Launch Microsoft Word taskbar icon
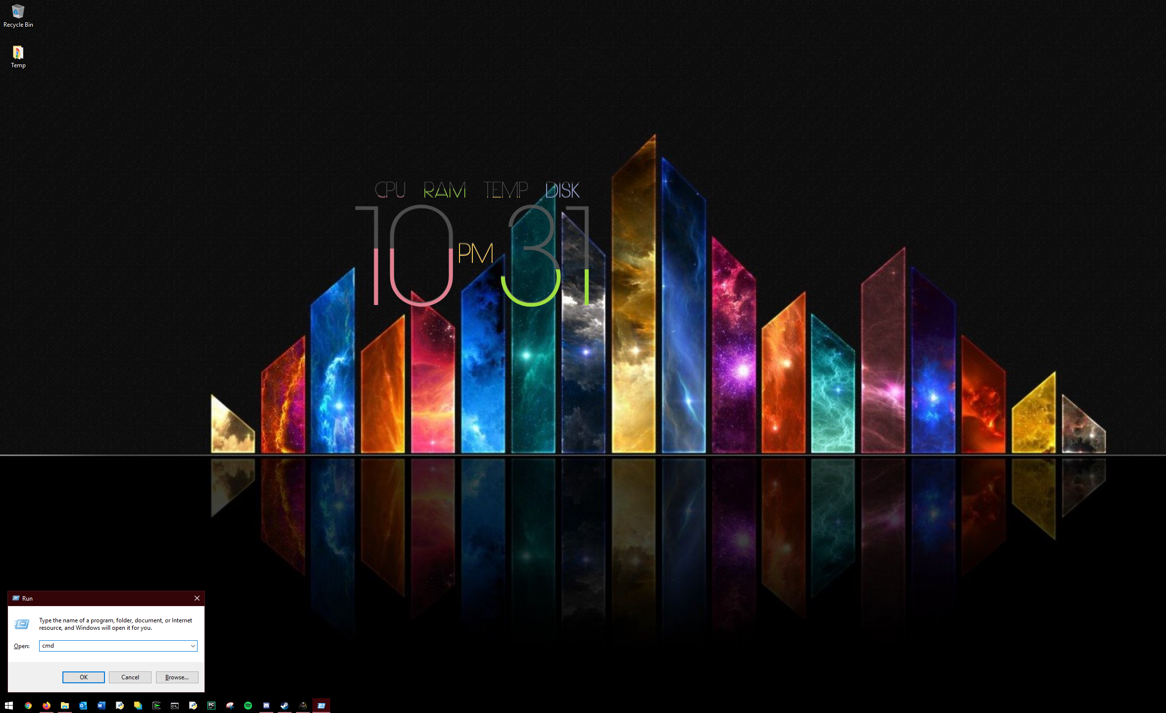This screenshot has width=1166, height=713. click(101, 706)
